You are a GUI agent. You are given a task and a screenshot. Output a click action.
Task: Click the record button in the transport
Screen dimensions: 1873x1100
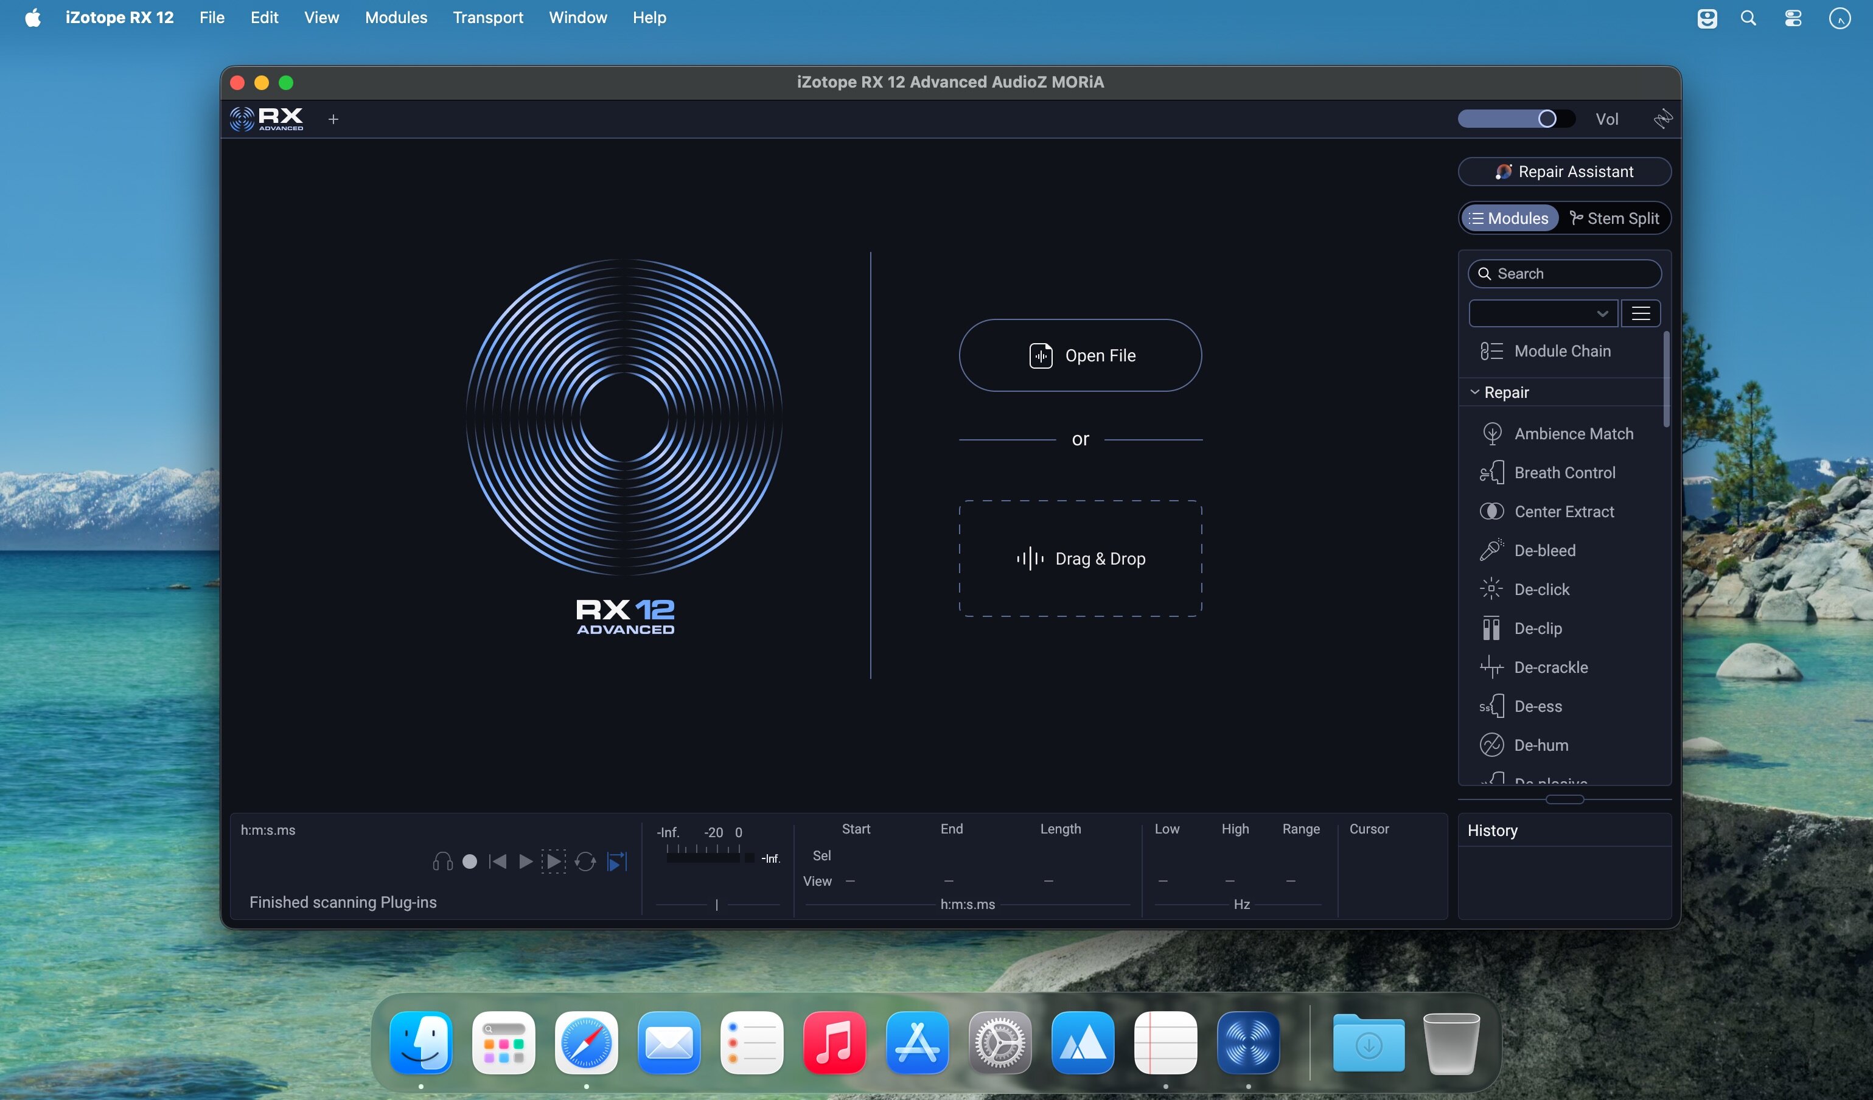470,862
